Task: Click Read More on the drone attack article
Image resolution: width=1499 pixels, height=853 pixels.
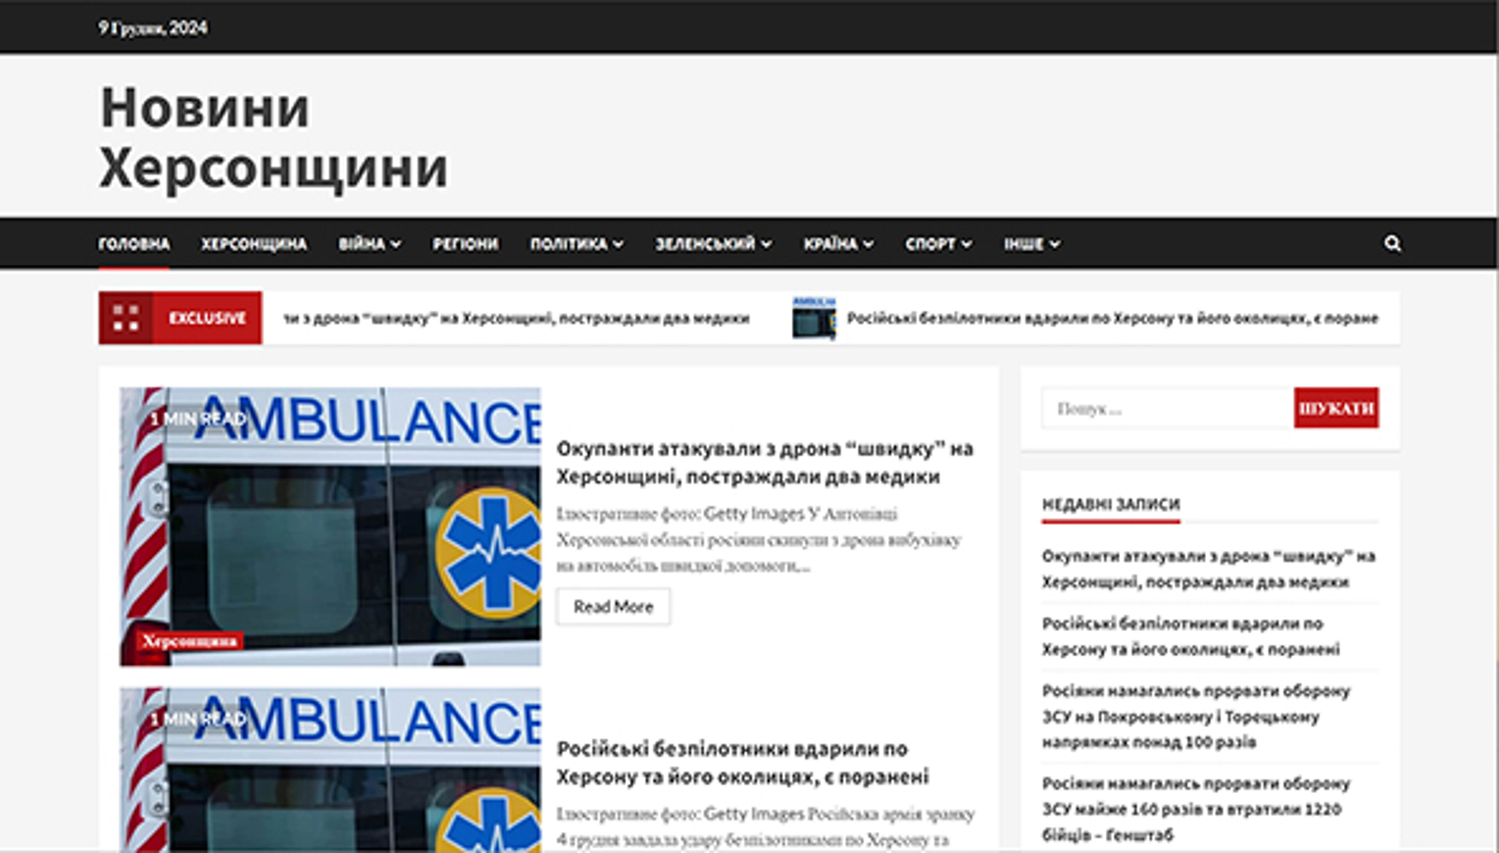Action: pos(613,606)
